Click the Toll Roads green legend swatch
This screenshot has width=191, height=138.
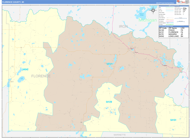point(170,24)
